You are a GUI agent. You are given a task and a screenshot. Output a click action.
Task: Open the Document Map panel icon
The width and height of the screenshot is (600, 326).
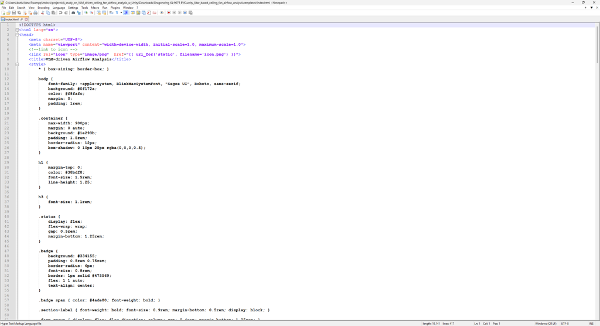138,13
